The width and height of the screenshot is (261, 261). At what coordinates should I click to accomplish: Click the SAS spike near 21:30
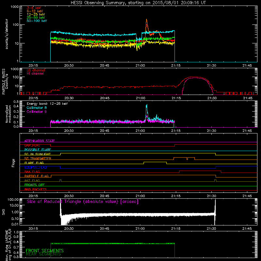click(215, 211)
